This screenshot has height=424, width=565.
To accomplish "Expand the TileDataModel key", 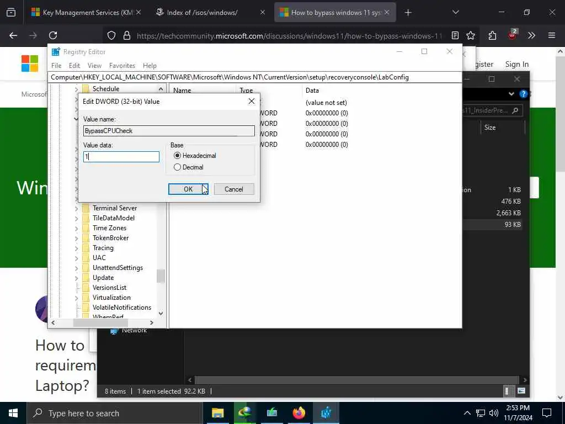I will point(76,218).
